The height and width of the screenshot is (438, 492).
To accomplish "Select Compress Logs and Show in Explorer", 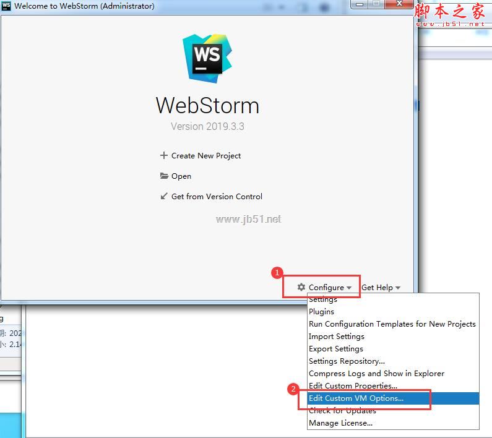I will [x=393, y=374].
